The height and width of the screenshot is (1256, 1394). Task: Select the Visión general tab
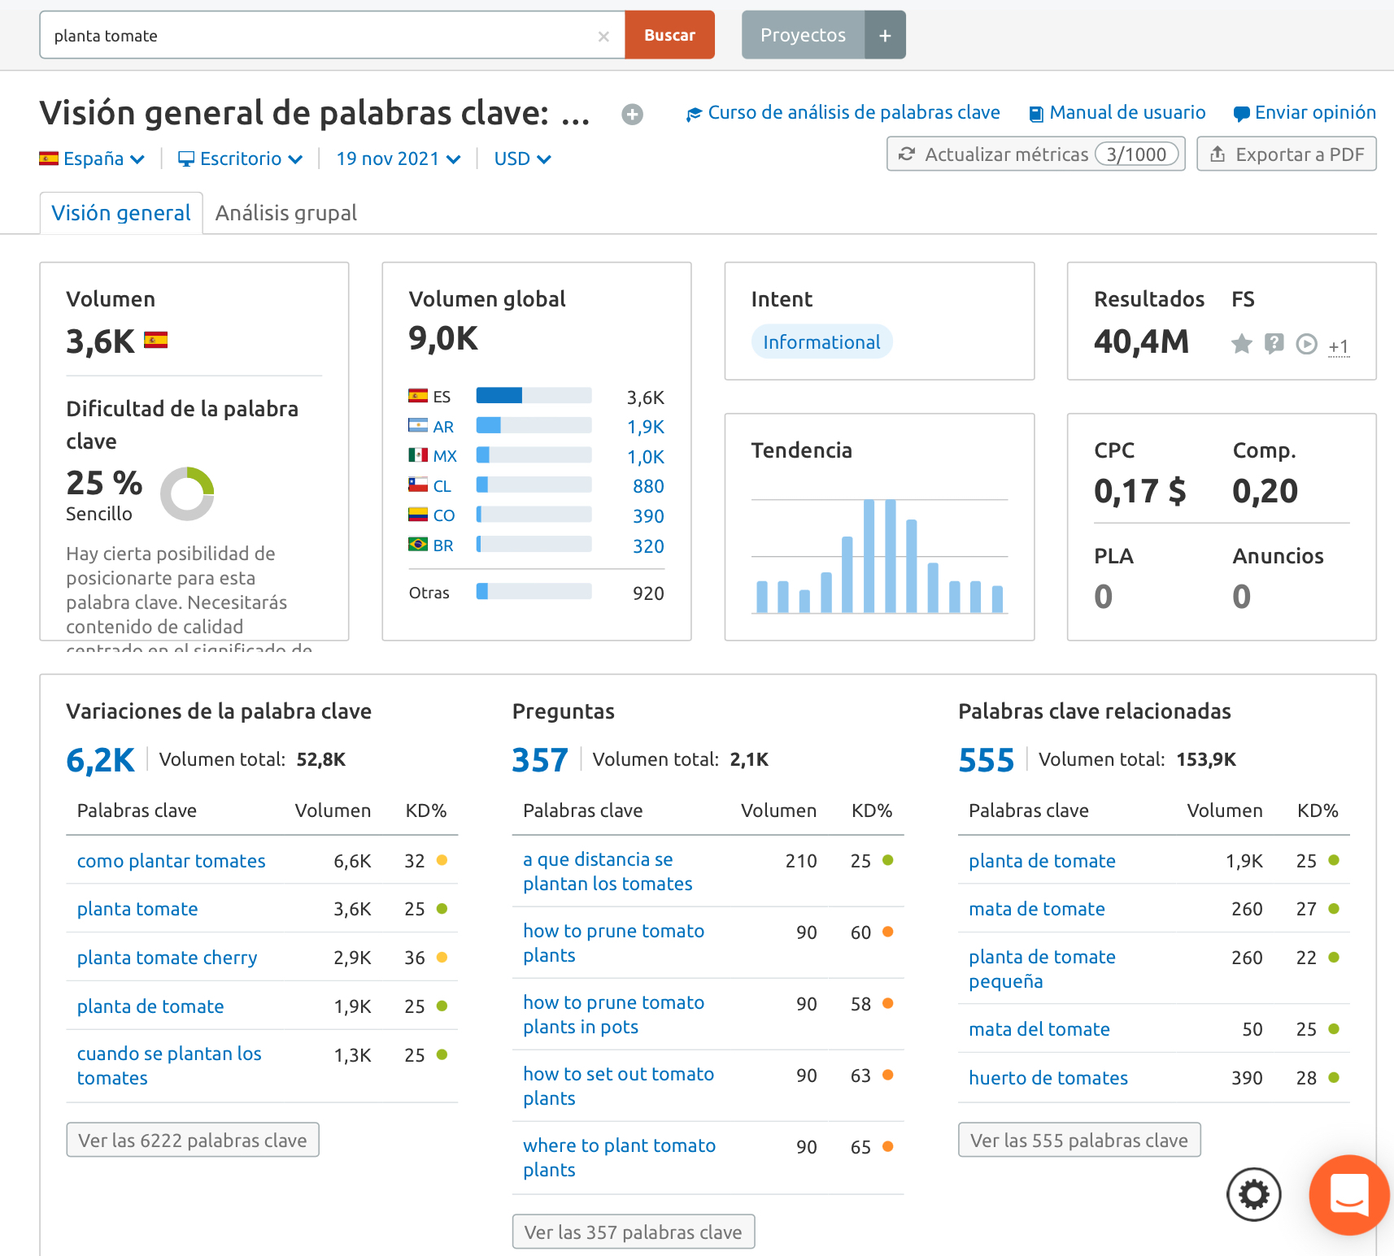pyautogui.click(x=121, y=213)
